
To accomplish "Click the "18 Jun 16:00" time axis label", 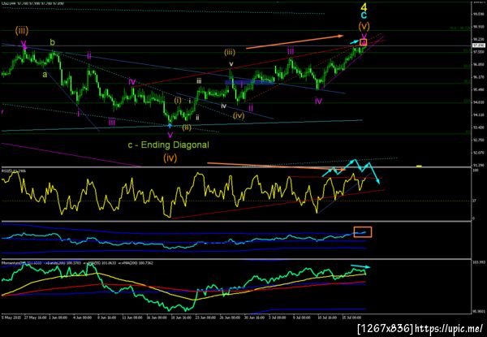I will pyautogui.click(x=182, y=318).
